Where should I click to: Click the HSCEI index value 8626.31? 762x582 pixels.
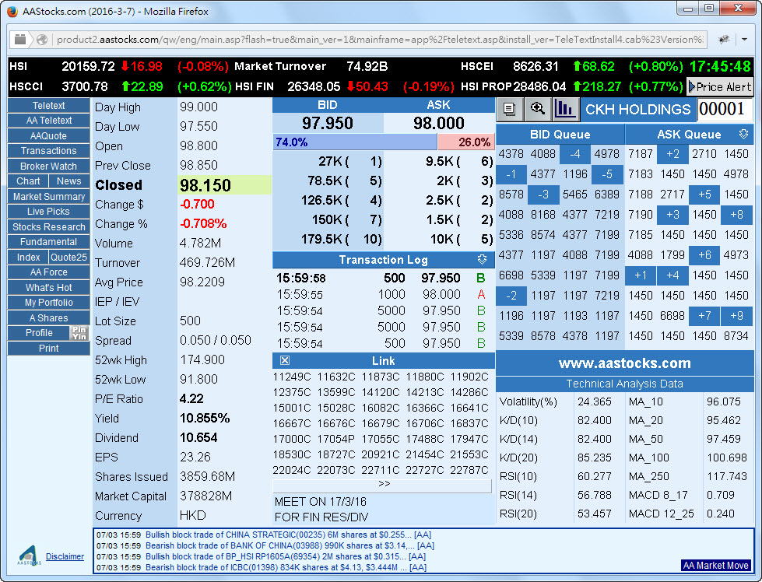pyautogui.click(x=536, y=67)
